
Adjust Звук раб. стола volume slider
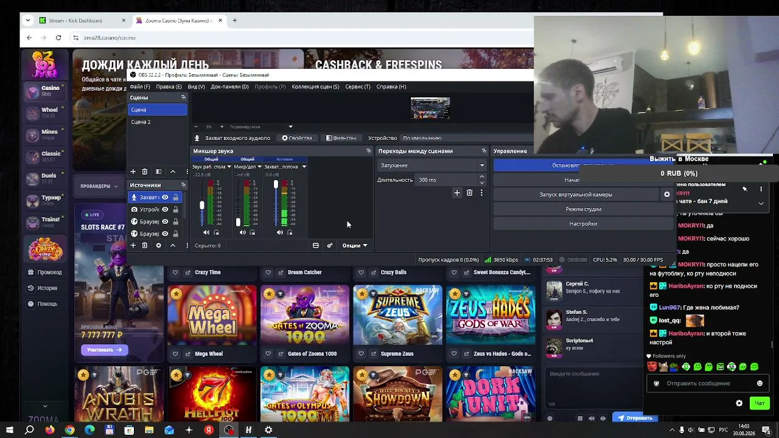(x=202, y=206)
